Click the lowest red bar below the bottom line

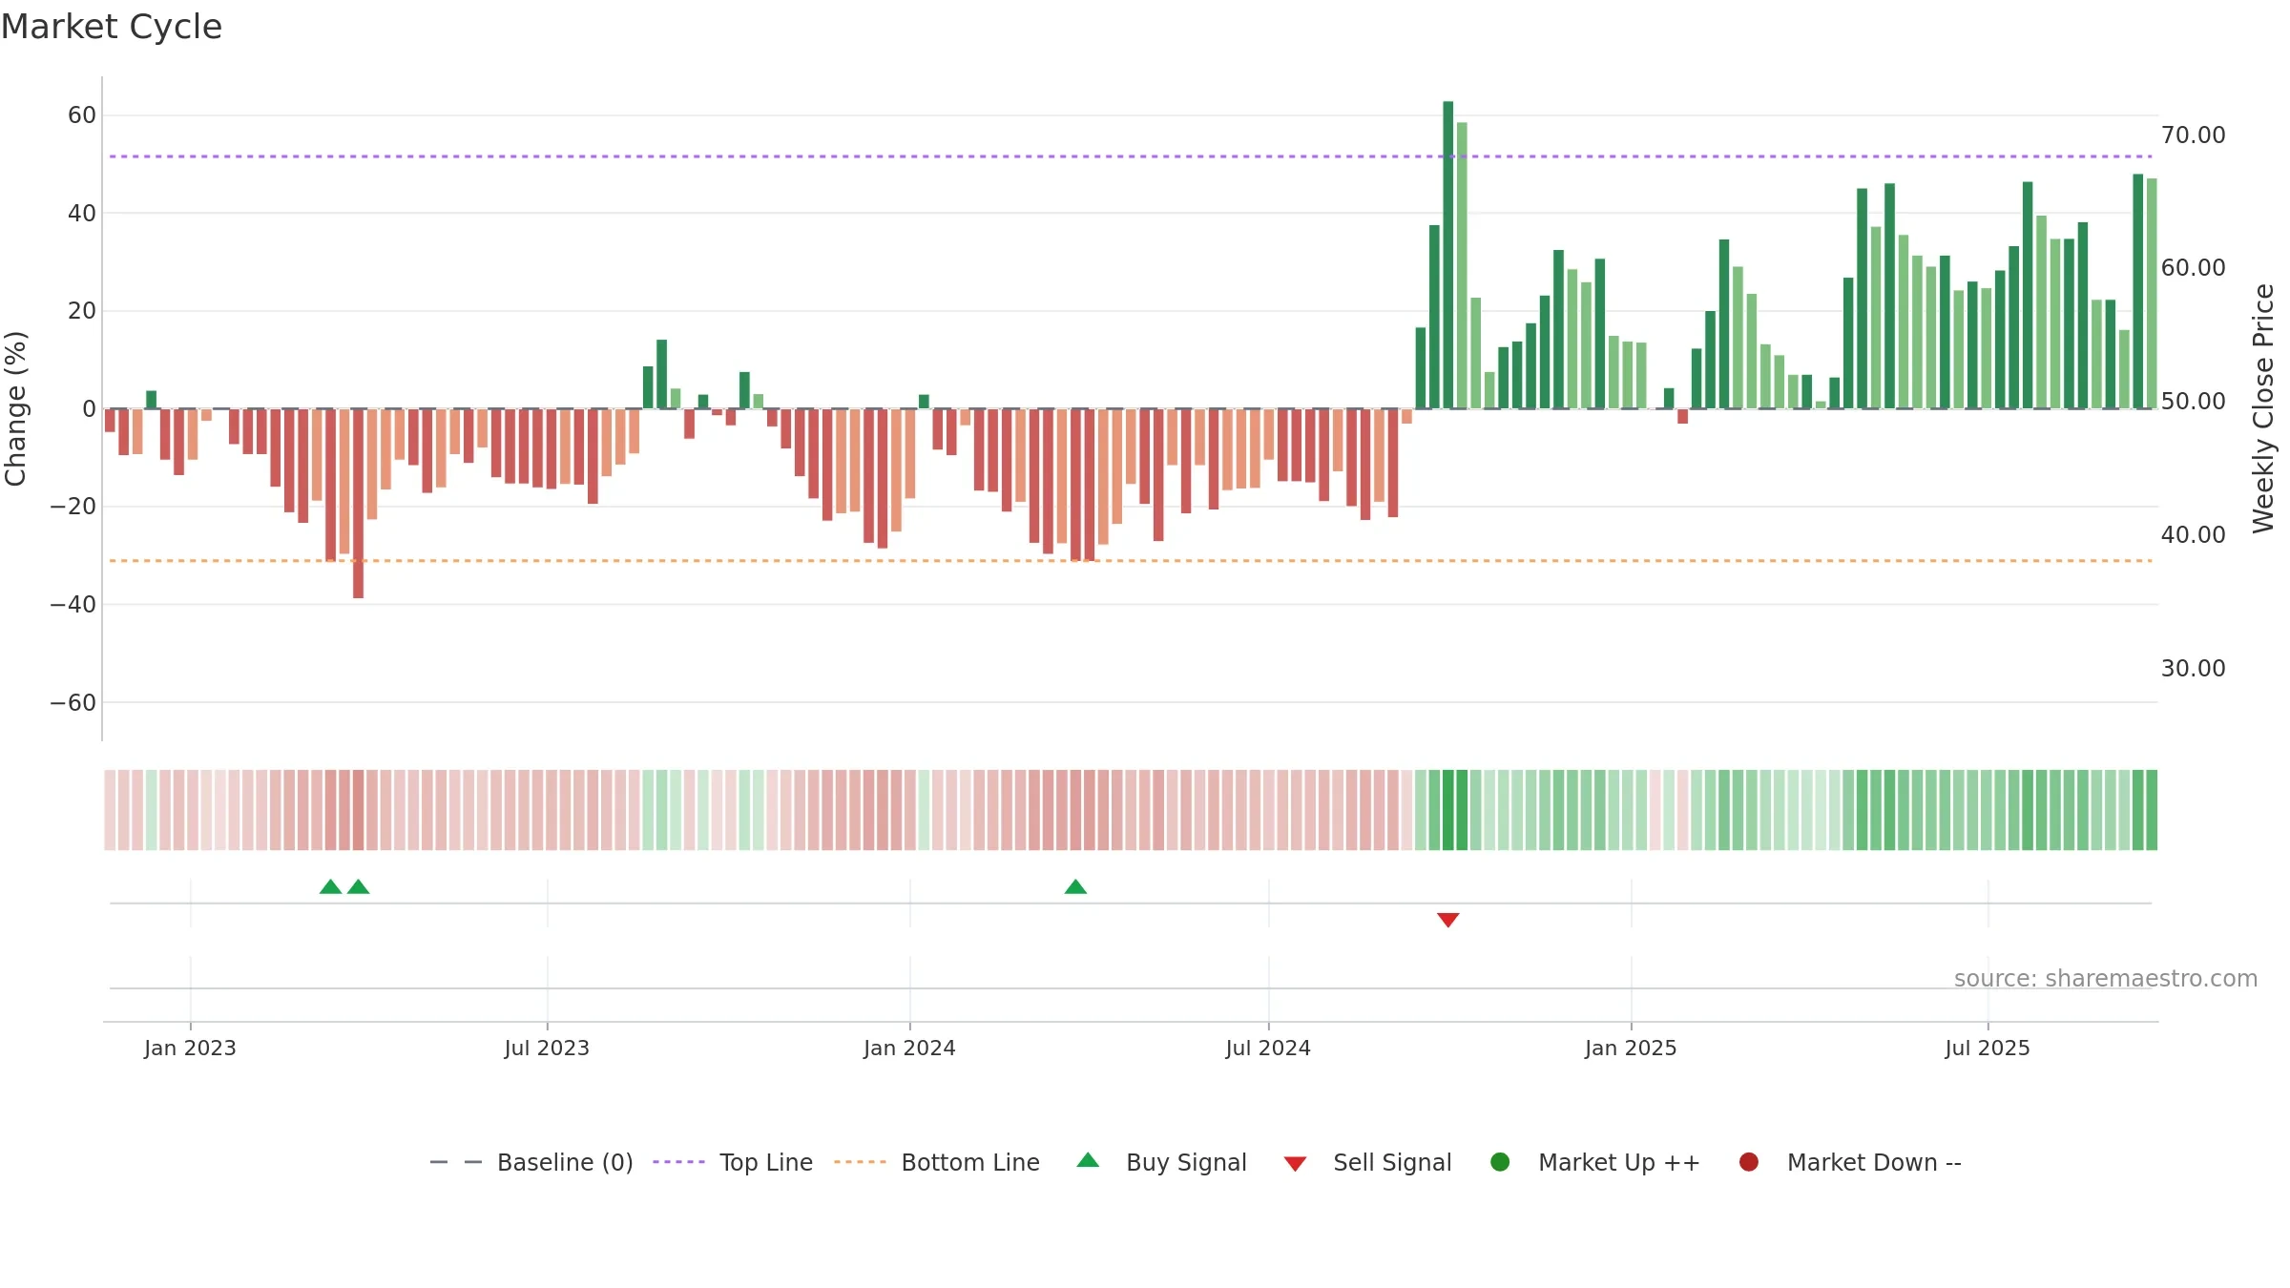tap(358, 504)
